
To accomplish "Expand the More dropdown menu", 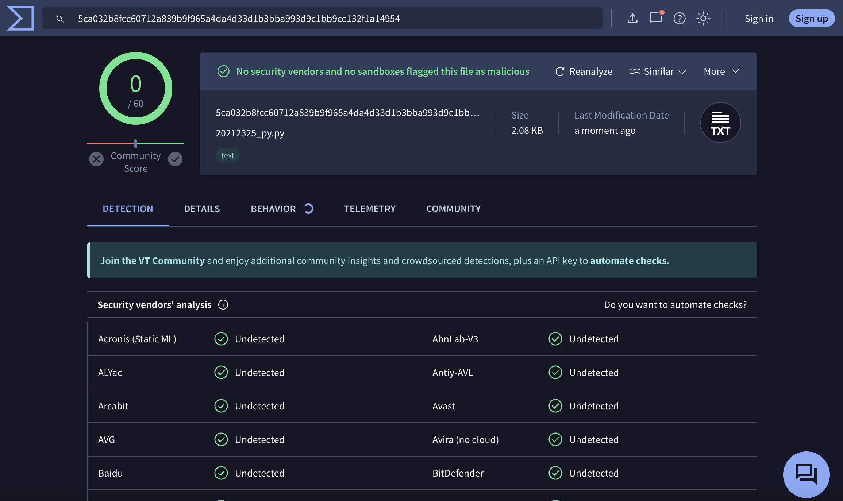I will (x=721, y=71).
